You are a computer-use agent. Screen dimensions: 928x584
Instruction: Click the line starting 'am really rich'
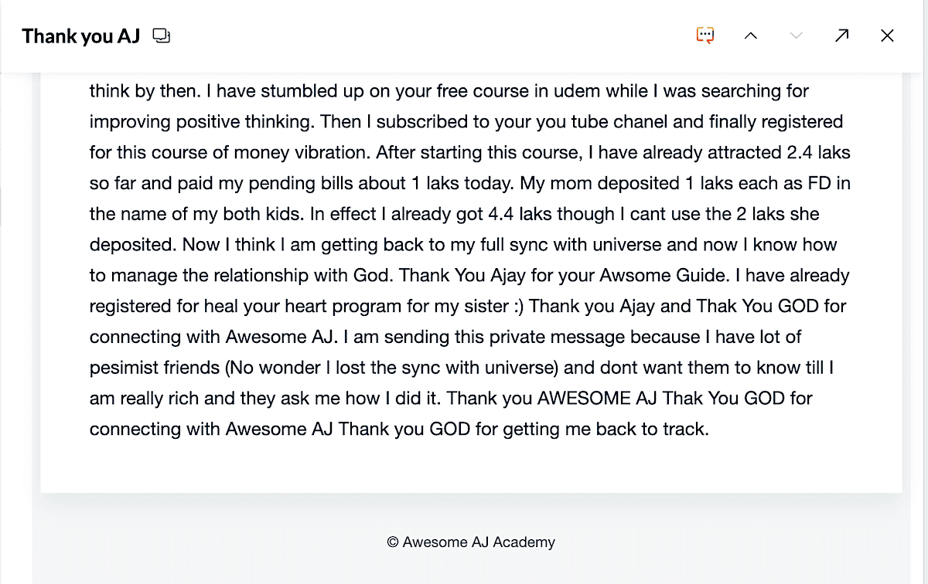[x=451, y=399]
